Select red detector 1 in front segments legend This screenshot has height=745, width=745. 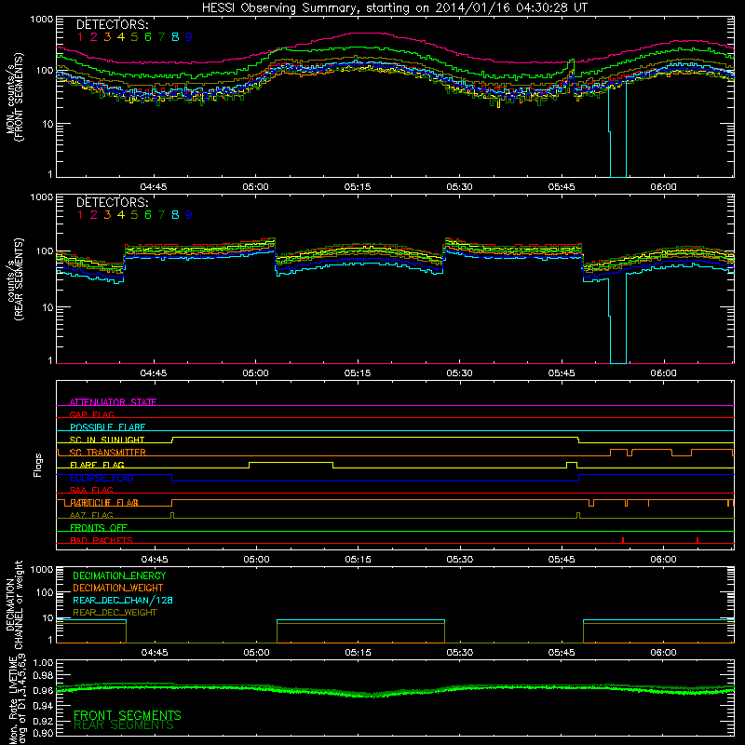pyautogui.click(x=80, y=37)
